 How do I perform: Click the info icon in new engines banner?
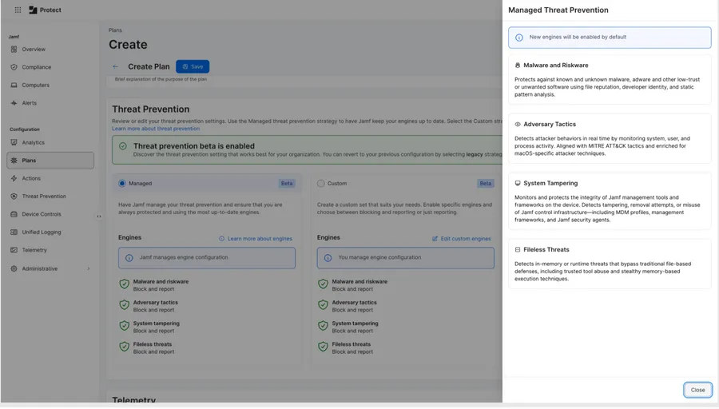click(519, 38)
